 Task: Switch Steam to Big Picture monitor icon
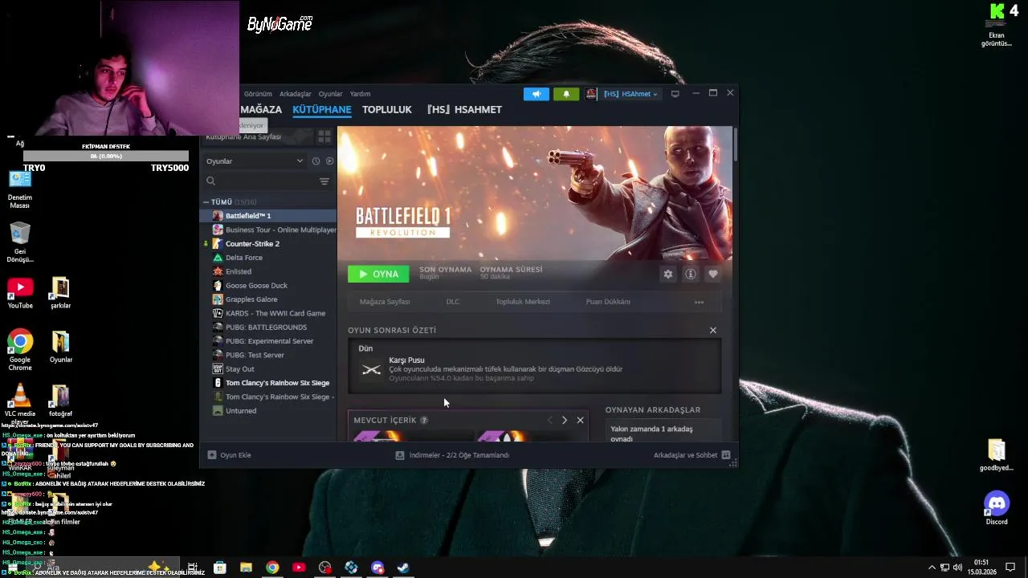[675, 94]
